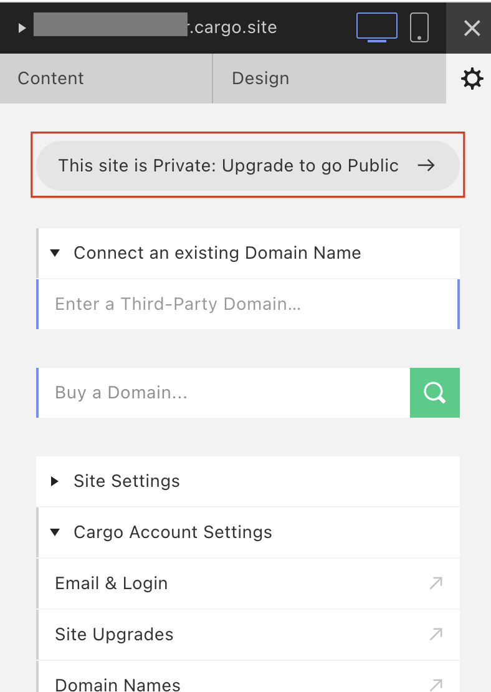Focus the Buy a Domain search field
The image size is (491, 692).
point(223,392)
